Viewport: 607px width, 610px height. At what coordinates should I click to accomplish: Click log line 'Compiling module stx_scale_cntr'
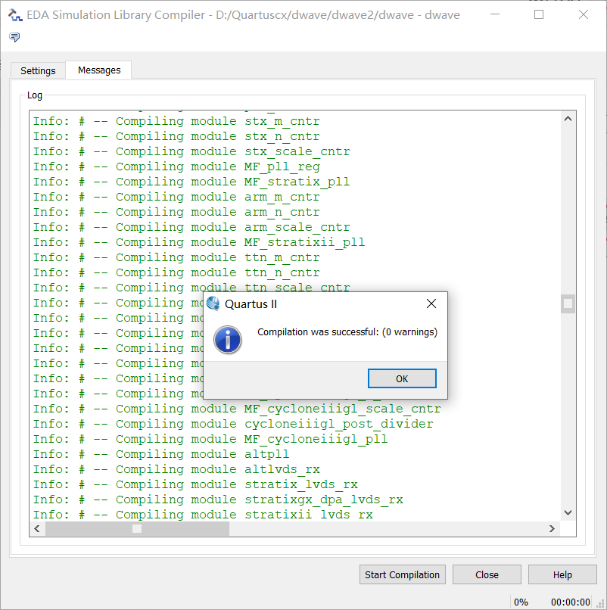click(x=191, y=151)
